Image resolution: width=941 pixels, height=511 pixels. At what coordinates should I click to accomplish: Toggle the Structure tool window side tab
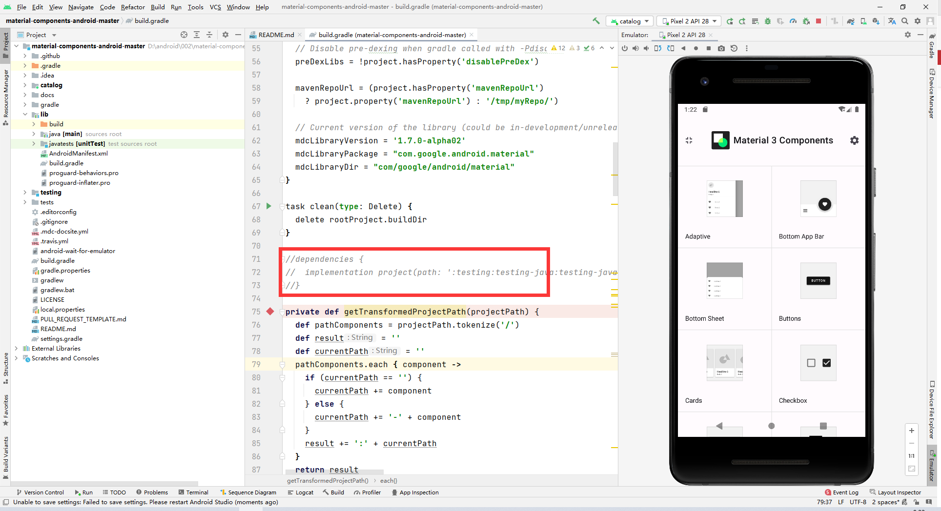tap(6, 368)
